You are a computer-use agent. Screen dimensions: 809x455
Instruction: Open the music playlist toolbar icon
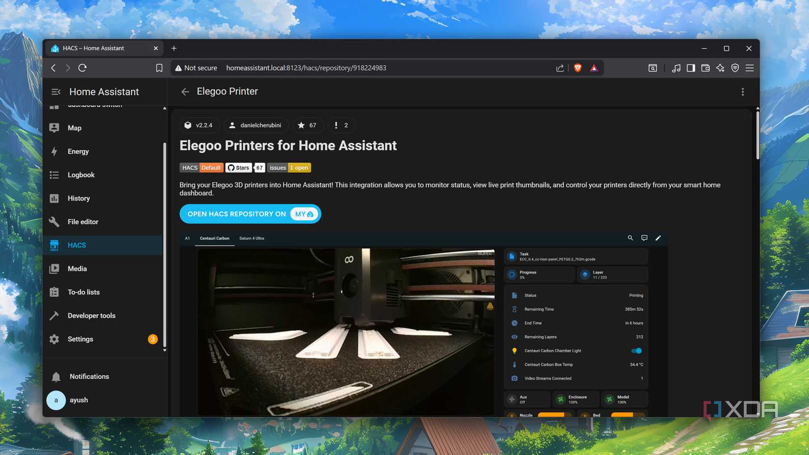point(676,68)
